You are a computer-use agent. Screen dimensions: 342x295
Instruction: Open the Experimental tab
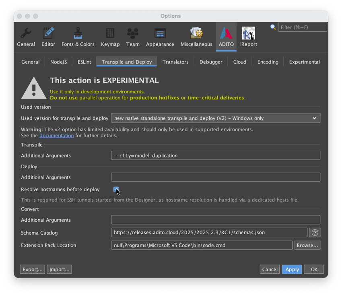point(304,62)
